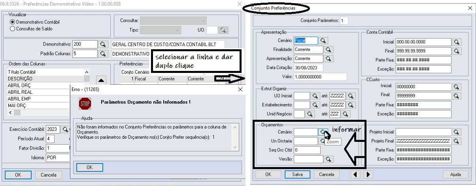This screenshot has height=186, width=476.
Task: Open zoom lookup for Orçamentos Cenário
Action: click(x=323, y=132)
